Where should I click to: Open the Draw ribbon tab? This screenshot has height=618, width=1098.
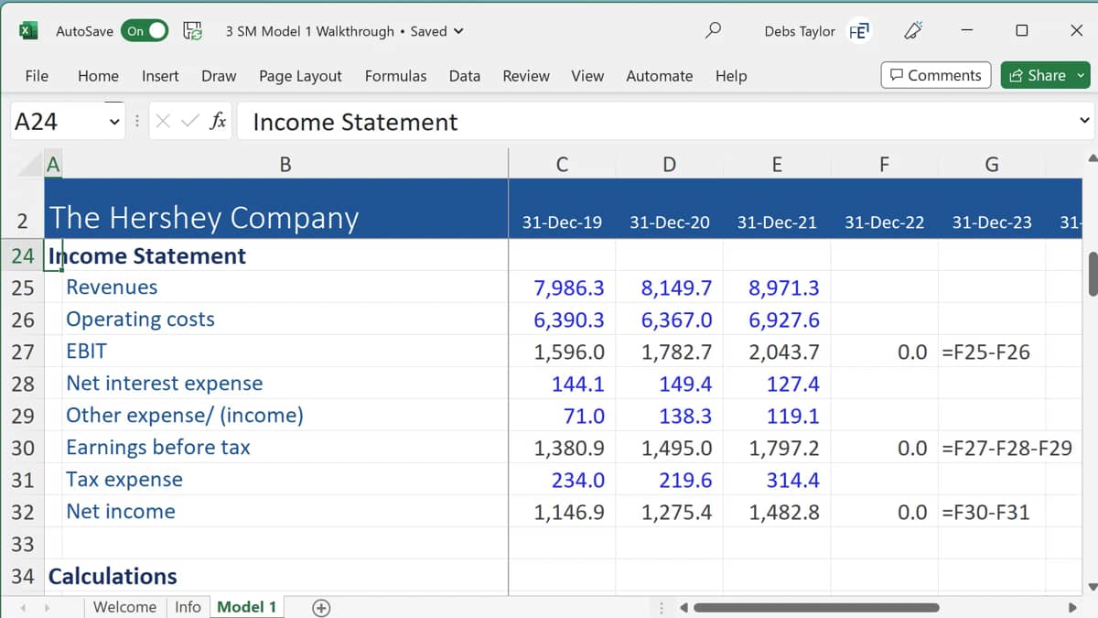click(x=219, y=76)
